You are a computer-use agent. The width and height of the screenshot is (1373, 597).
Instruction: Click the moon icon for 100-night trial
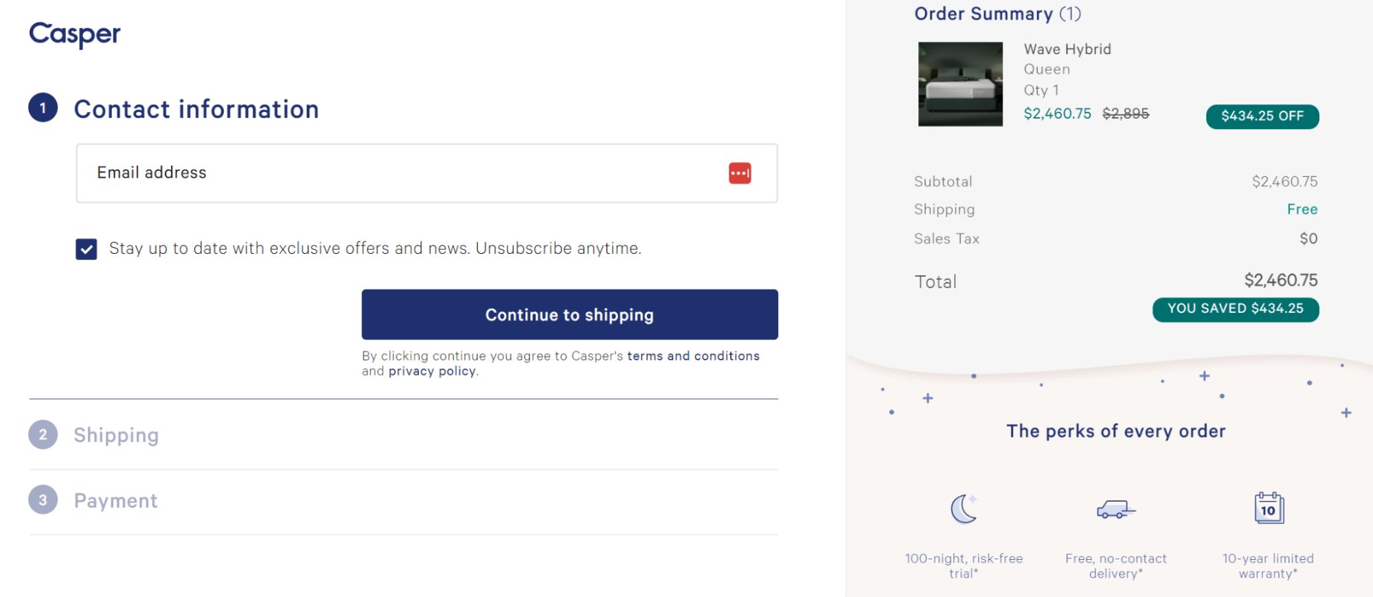(963, 510)
